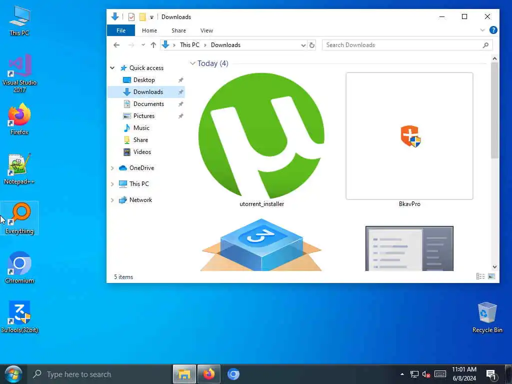The image size is (512, 384).
Task: Click the Start button on the taskbar
Action: tap(13, 374)
